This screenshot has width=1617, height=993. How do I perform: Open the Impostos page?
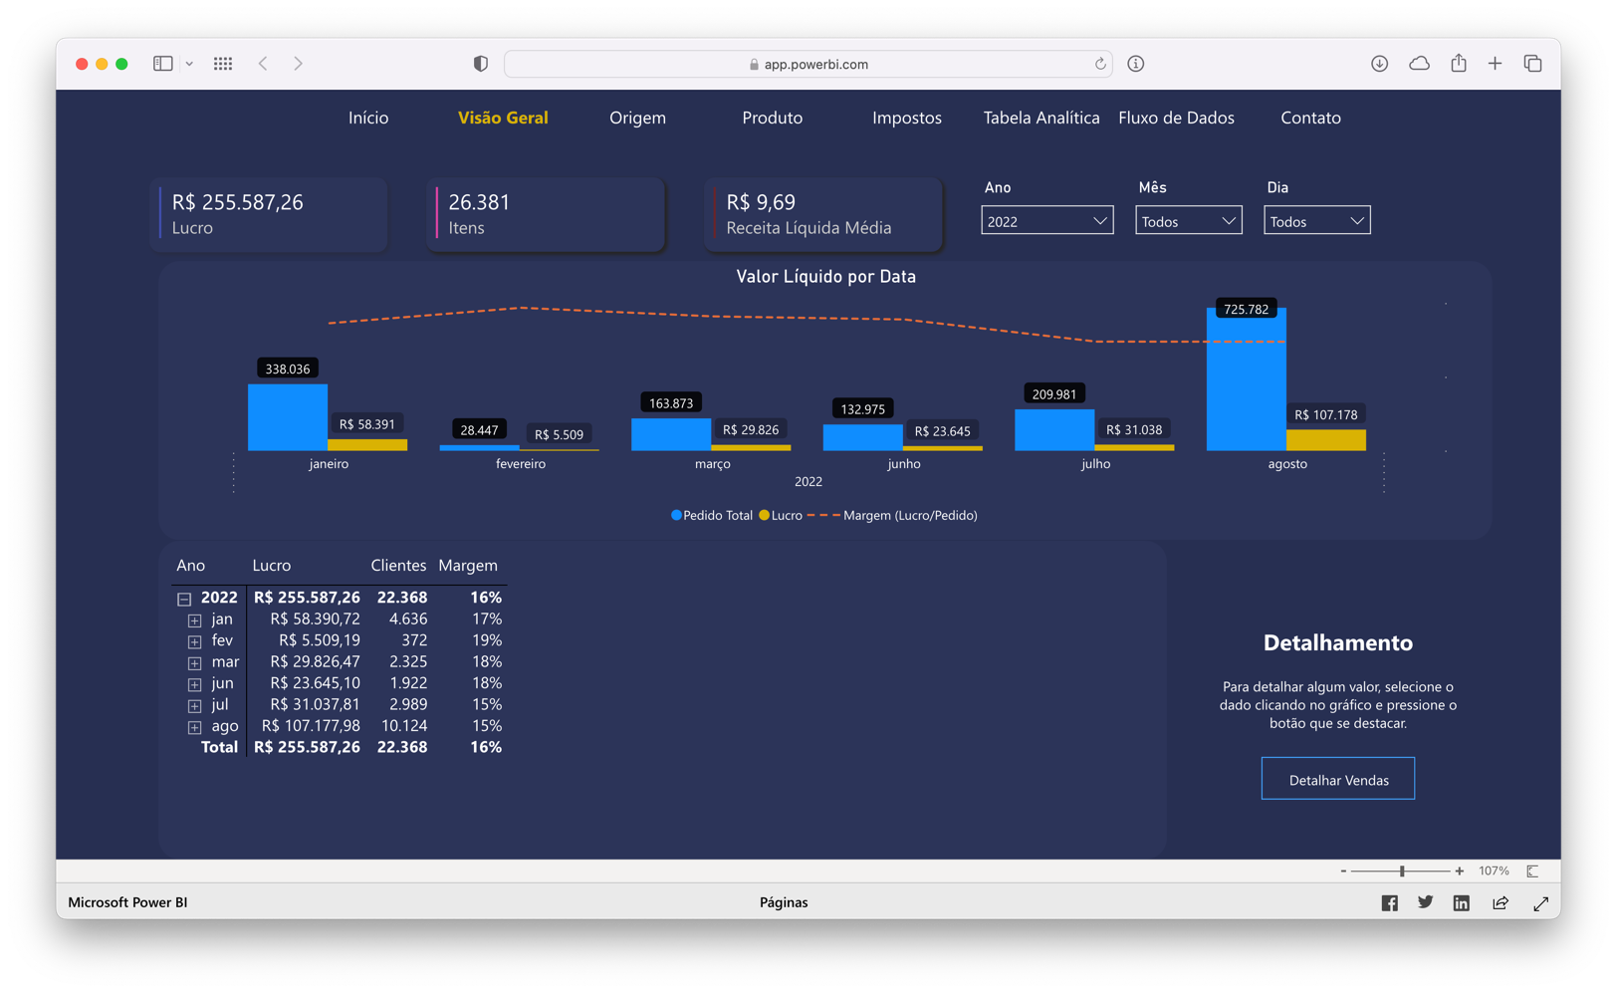[x=906, y=118]
